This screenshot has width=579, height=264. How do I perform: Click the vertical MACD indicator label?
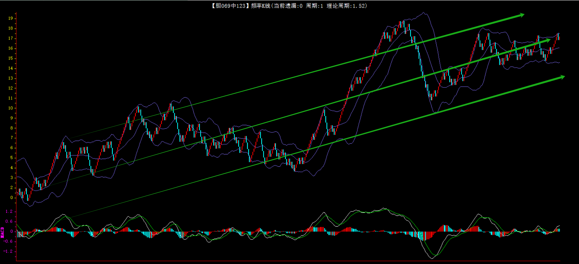(2, 232)
